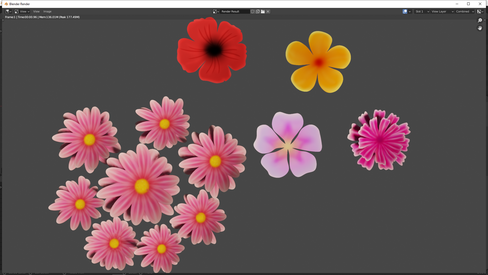Open the View Layer dropdown
Screen dimensions: 488x275
coord(442,11)
